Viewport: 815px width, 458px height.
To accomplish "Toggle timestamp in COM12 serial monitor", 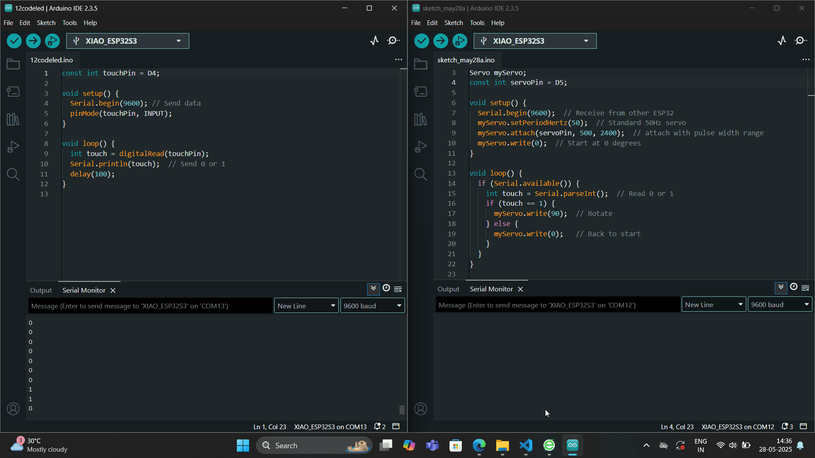I will 793,287.
